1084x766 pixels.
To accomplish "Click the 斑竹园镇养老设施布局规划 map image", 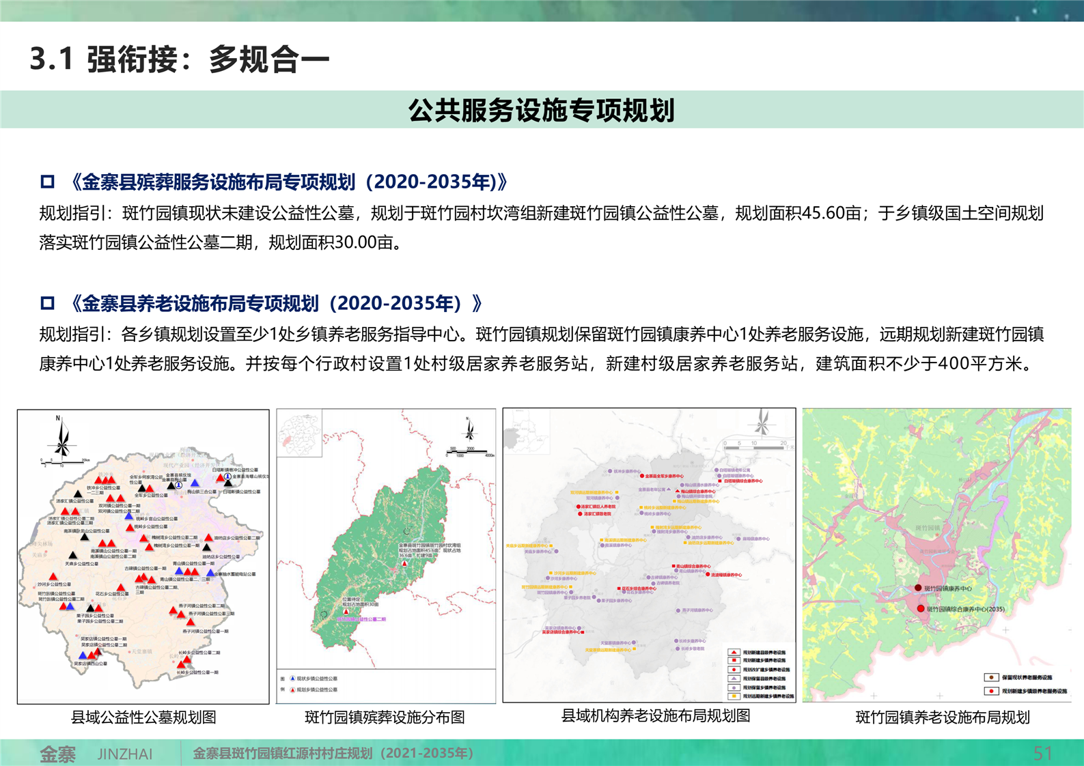I will click(x=936, y=554).
